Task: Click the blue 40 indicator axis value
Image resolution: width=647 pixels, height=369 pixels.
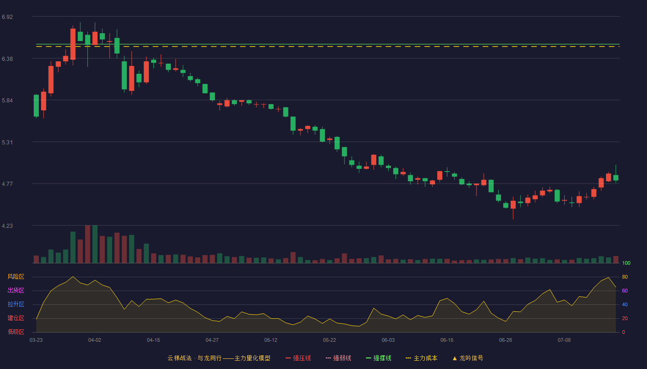Action: click(625, 304)
